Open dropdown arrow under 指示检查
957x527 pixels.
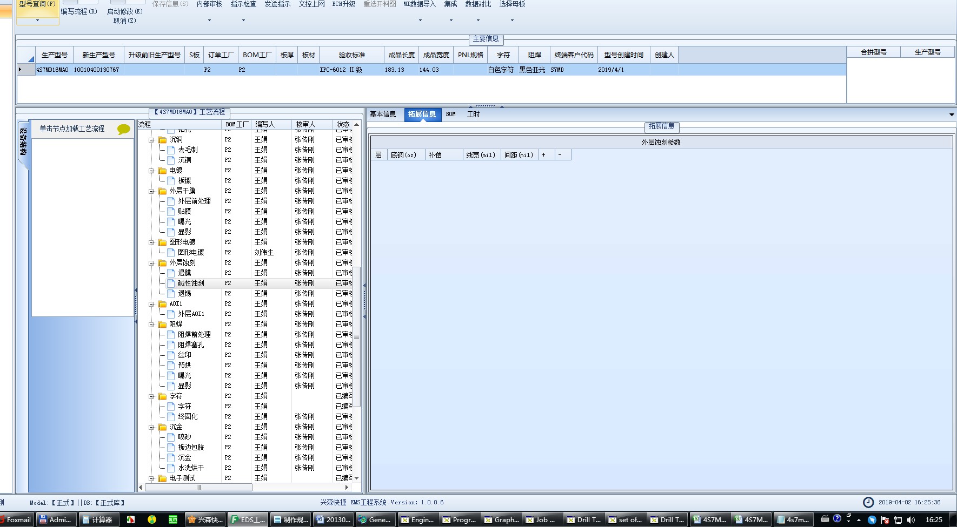point(243,21)
